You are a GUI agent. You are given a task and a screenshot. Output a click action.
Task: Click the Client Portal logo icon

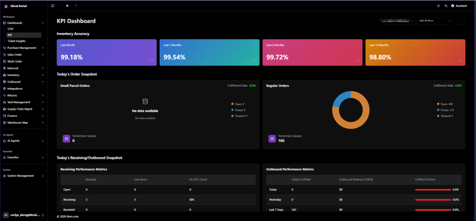[x=6, y=6]
